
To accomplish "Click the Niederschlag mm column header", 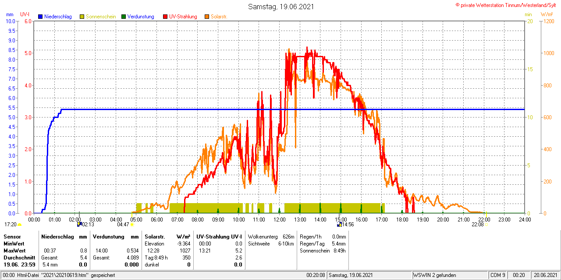I will click(64, 237).
